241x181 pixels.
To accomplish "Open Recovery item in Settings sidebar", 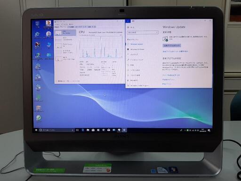I will pyautogui.click(x=131, y=65).
